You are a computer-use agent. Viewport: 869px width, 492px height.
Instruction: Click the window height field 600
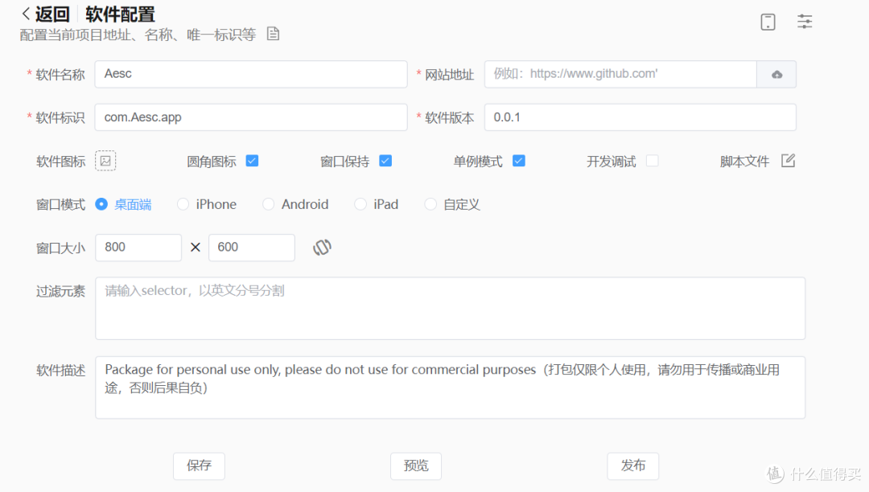[x=252, y=248]
